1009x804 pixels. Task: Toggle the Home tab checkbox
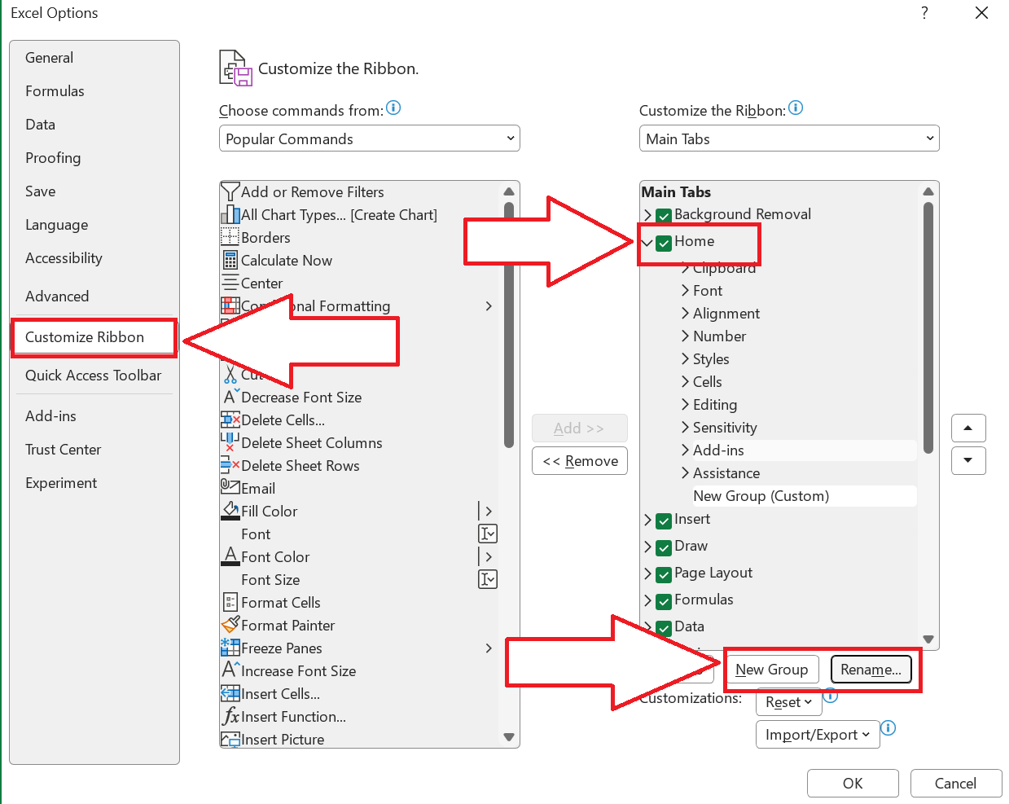coord(664,242)
